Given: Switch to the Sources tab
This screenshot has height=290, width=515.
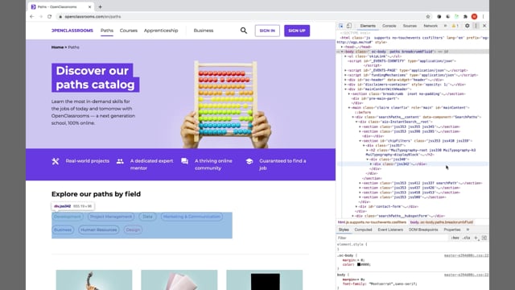Looking at the screenshot, I should [x=410, y=26].
